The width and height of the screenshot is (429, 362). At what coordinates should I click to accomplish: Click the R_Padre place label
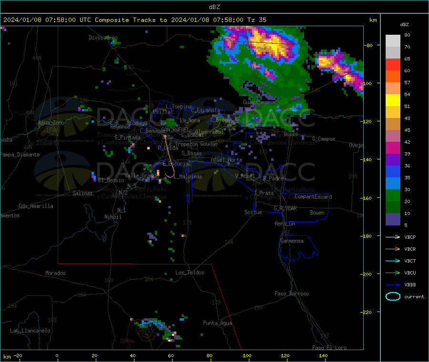point(273,178)
